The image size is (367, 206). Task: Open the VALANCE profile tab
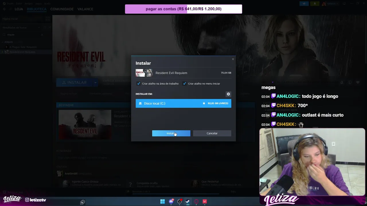coord(85,9)
